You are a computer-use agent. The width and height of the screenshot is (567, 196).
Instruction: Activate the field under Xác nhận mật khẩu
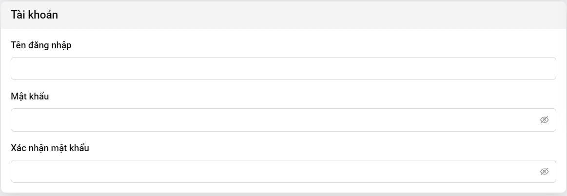273,171
